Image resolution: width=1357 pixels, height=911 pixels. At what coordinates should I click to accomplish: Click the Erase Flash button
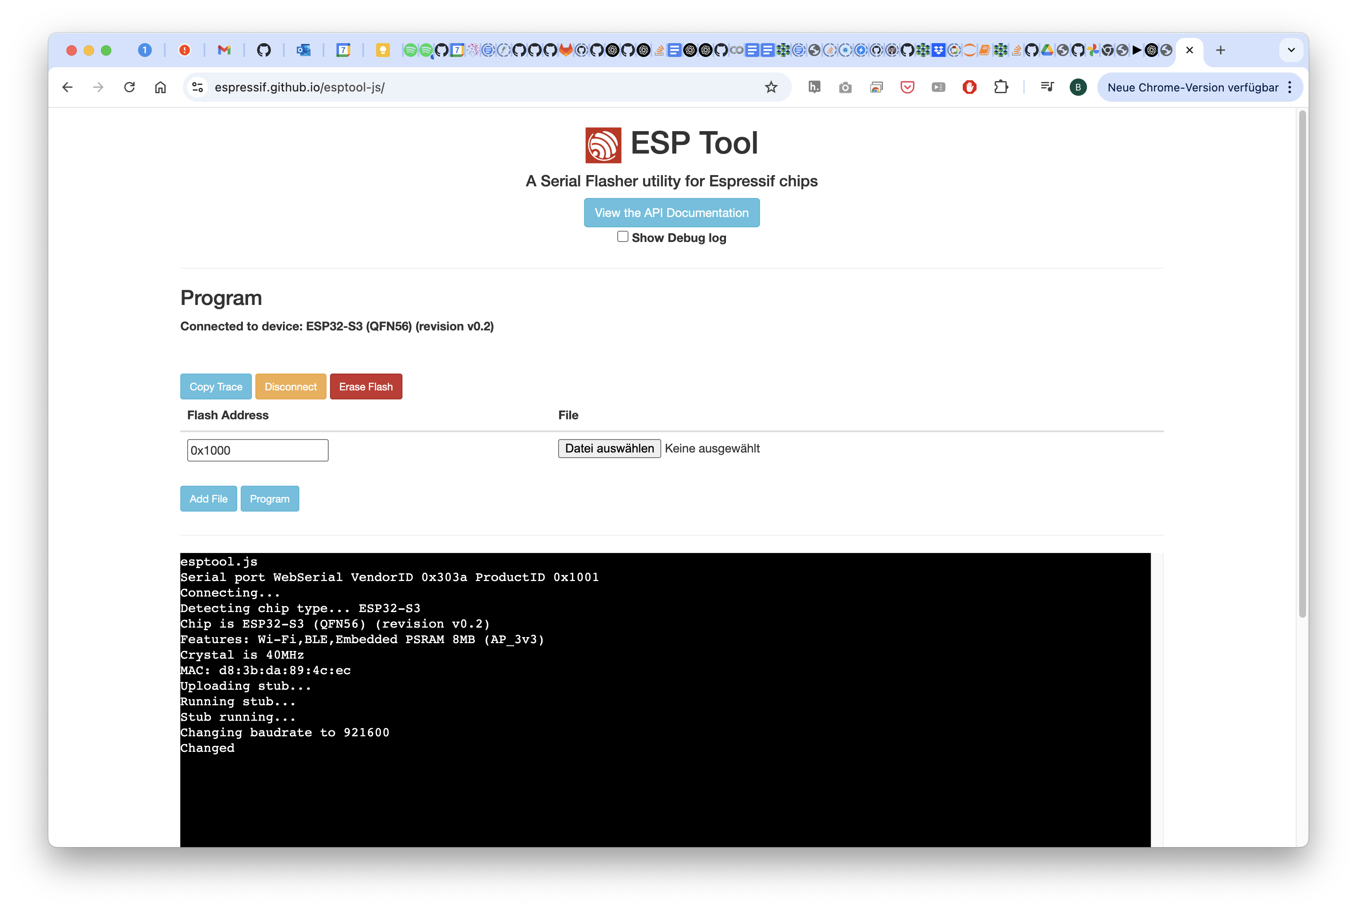coord(365,386)
